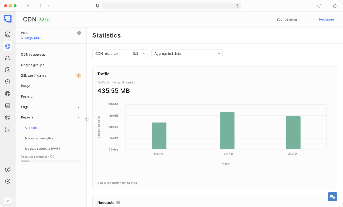Open the help question mark icon

pos(7,169)
